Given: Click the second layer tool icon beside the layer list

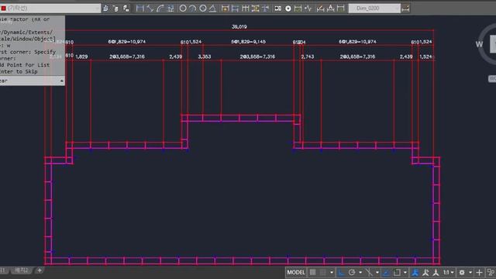Looking at the screenshot, I should [x=115, y=9].
